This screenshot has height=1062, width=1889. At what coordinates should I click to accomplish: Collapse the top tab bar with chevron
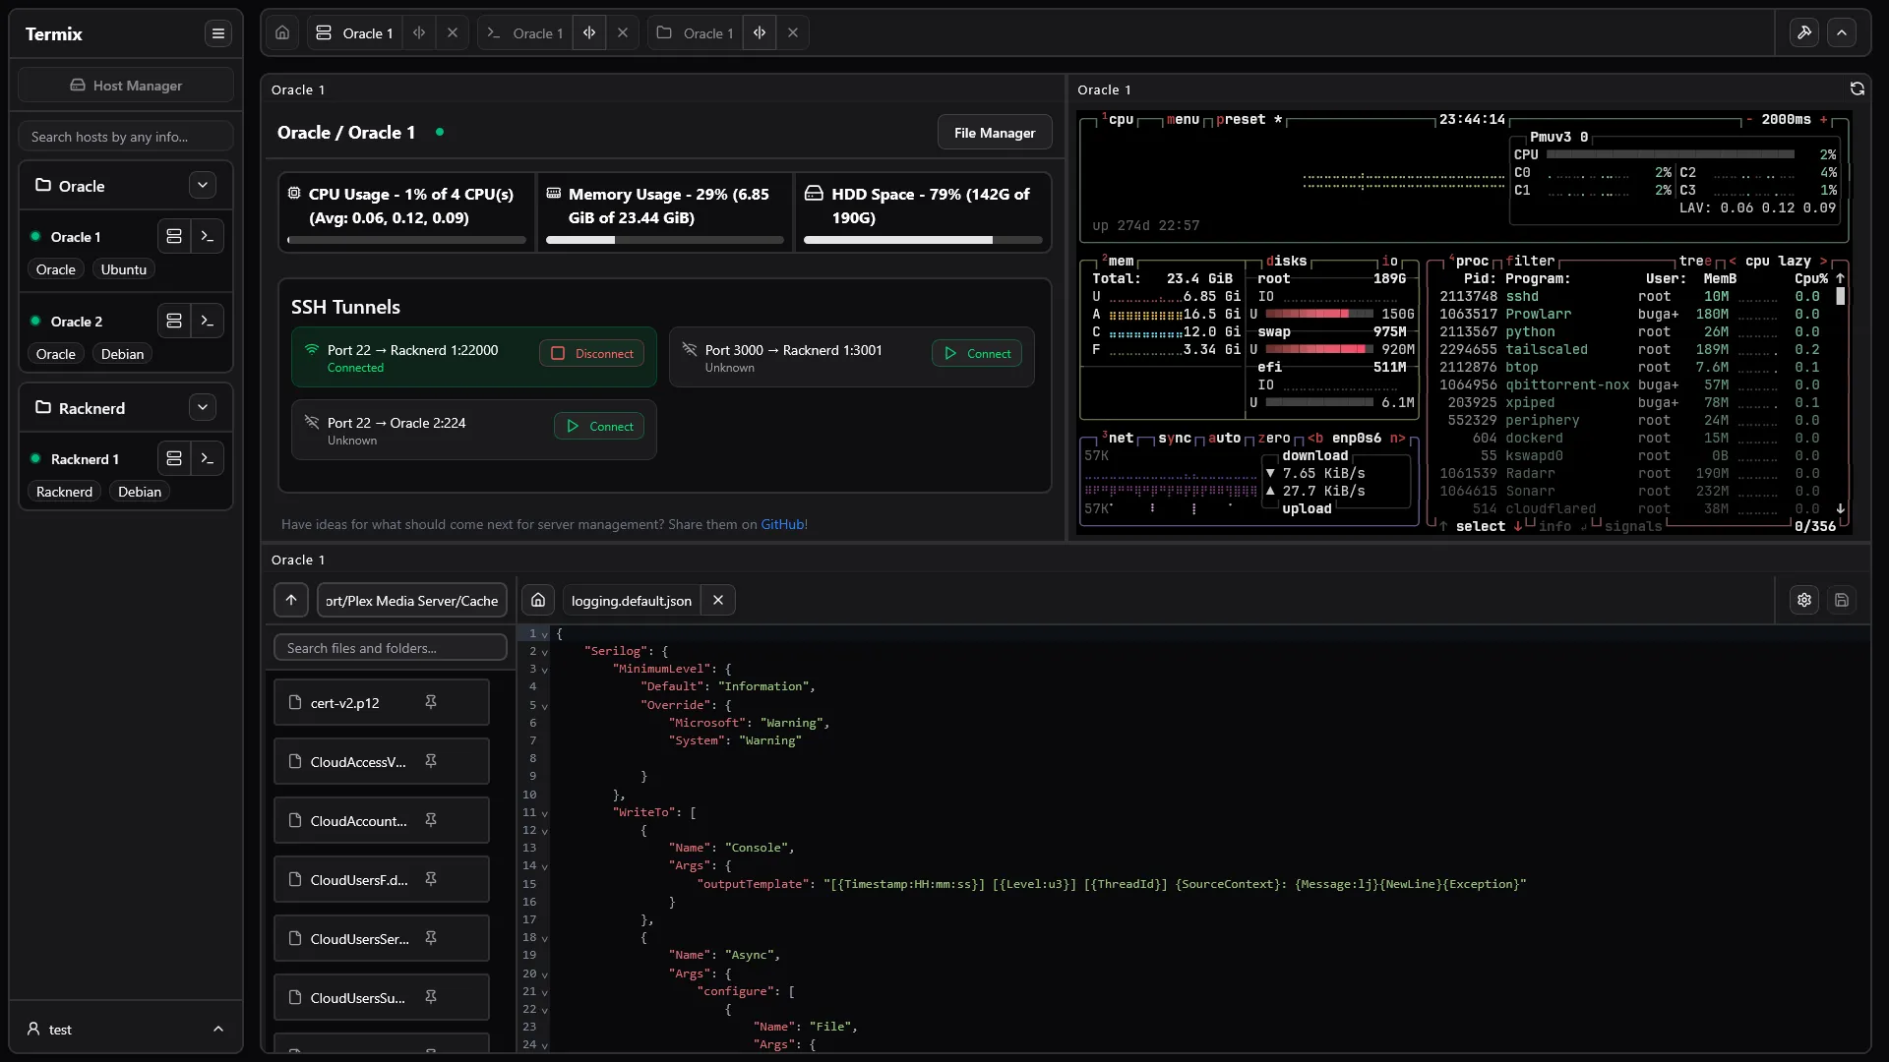coord(1842,32)
